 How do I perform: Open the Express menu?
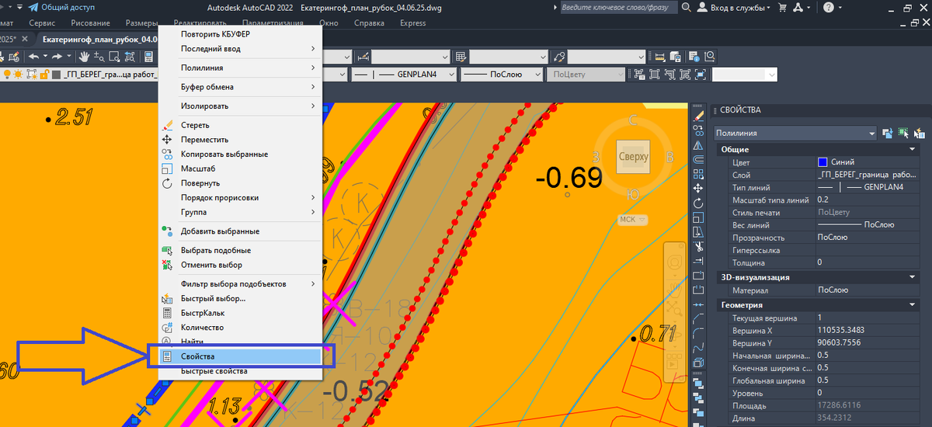coord(412,23)
